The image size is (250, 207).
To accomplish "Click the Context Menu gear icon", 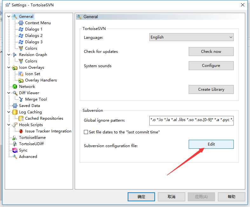I will (x=21, y=23).
